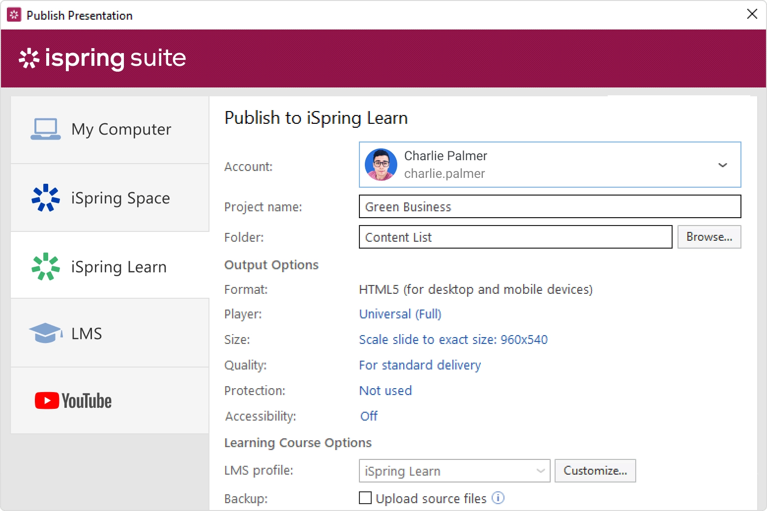This screenshot has width=767, height=511.
Task: Click the HTML5 format description text
Action: (x=476, y=289)
